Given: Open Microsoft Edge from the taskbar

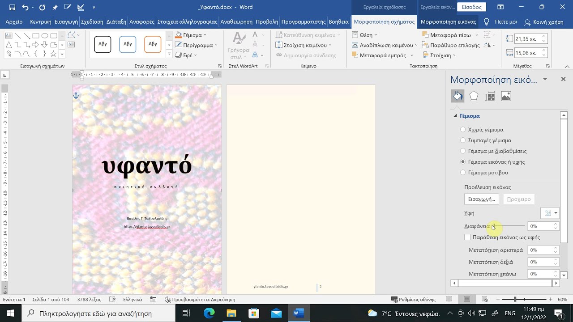Looking at the screenshot, I should pos(209,313).
